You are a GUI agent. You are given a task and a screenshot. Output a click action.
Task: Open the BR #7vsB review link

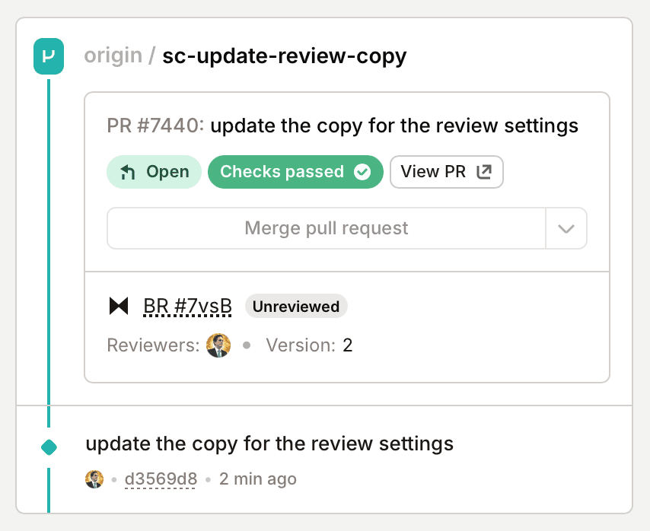(187, 307)
